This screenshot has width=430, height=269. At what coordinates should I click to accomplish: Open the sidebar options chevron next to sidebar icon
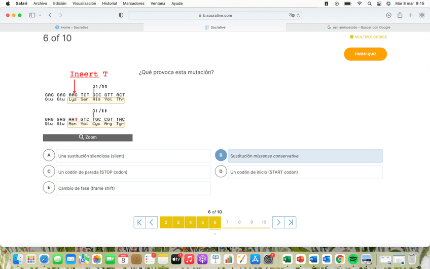[x=40, y=15]
